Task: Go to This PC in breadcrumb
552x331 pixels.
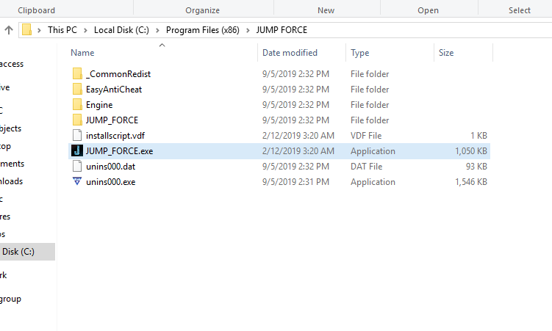Action: pos(62,30)
